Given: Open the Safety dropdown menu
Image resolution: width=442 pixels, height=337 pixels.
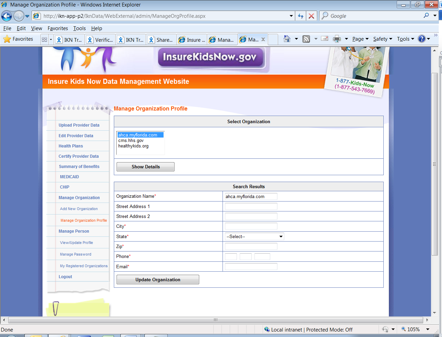Looking at the screenshot, I should coord(383,39).
